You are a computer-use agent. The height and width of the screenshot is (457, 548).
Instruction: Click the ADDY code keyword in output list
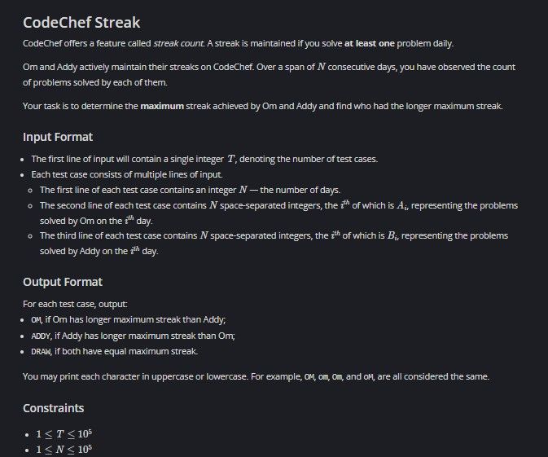coord(41,336)
